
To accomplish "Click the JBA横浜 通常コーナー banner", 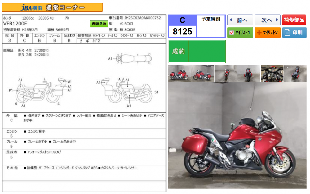I will point(52,7).
